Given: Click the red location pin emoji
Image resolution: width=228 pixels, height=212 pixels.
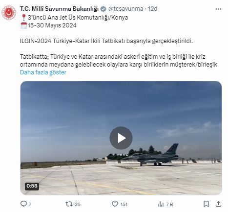Looking at the screenshot, I should [x=24, y=18].
